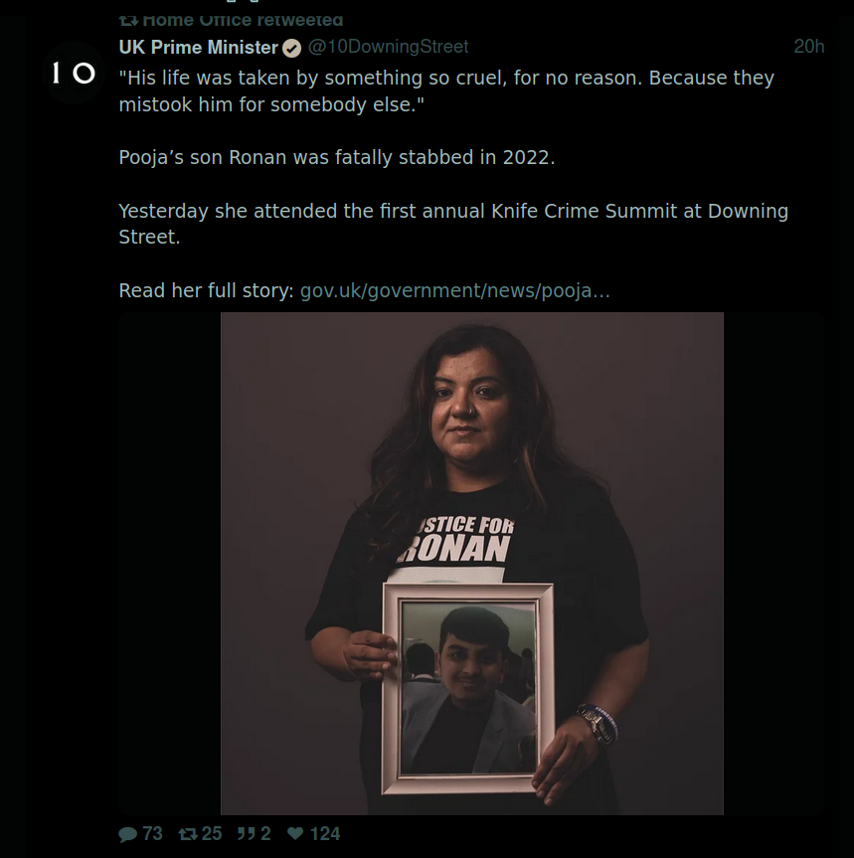Click the retweet icon in tweet stats

(x=188, y=834)
